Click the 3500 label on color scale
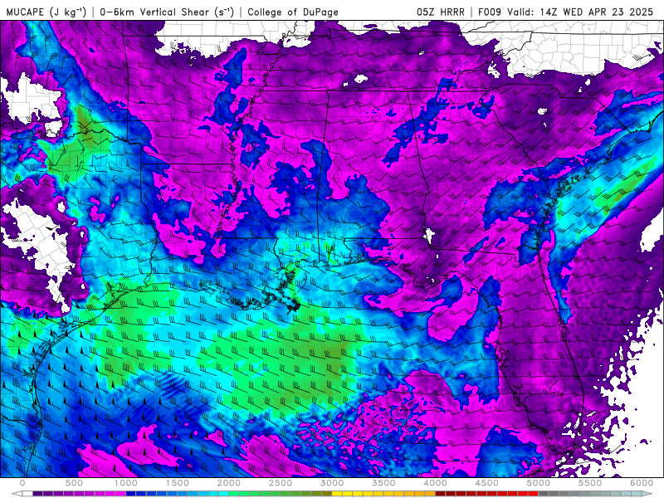Viewport: 664px width, 498px height. click(384, 483)
